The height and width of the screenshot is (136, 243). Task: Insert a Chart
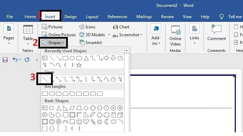121,27
